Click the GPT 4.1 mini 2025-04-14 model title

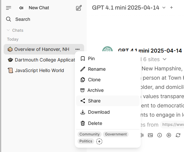tap(126, 8)
